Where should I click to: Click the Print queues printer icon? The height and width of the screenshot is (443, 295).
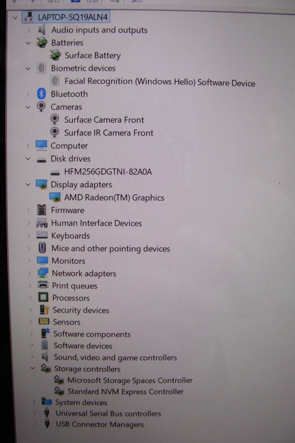point(43,285)
